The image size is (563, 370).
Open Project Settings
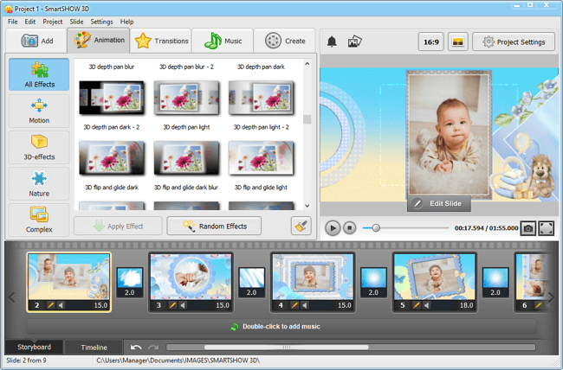coord(514,42)
